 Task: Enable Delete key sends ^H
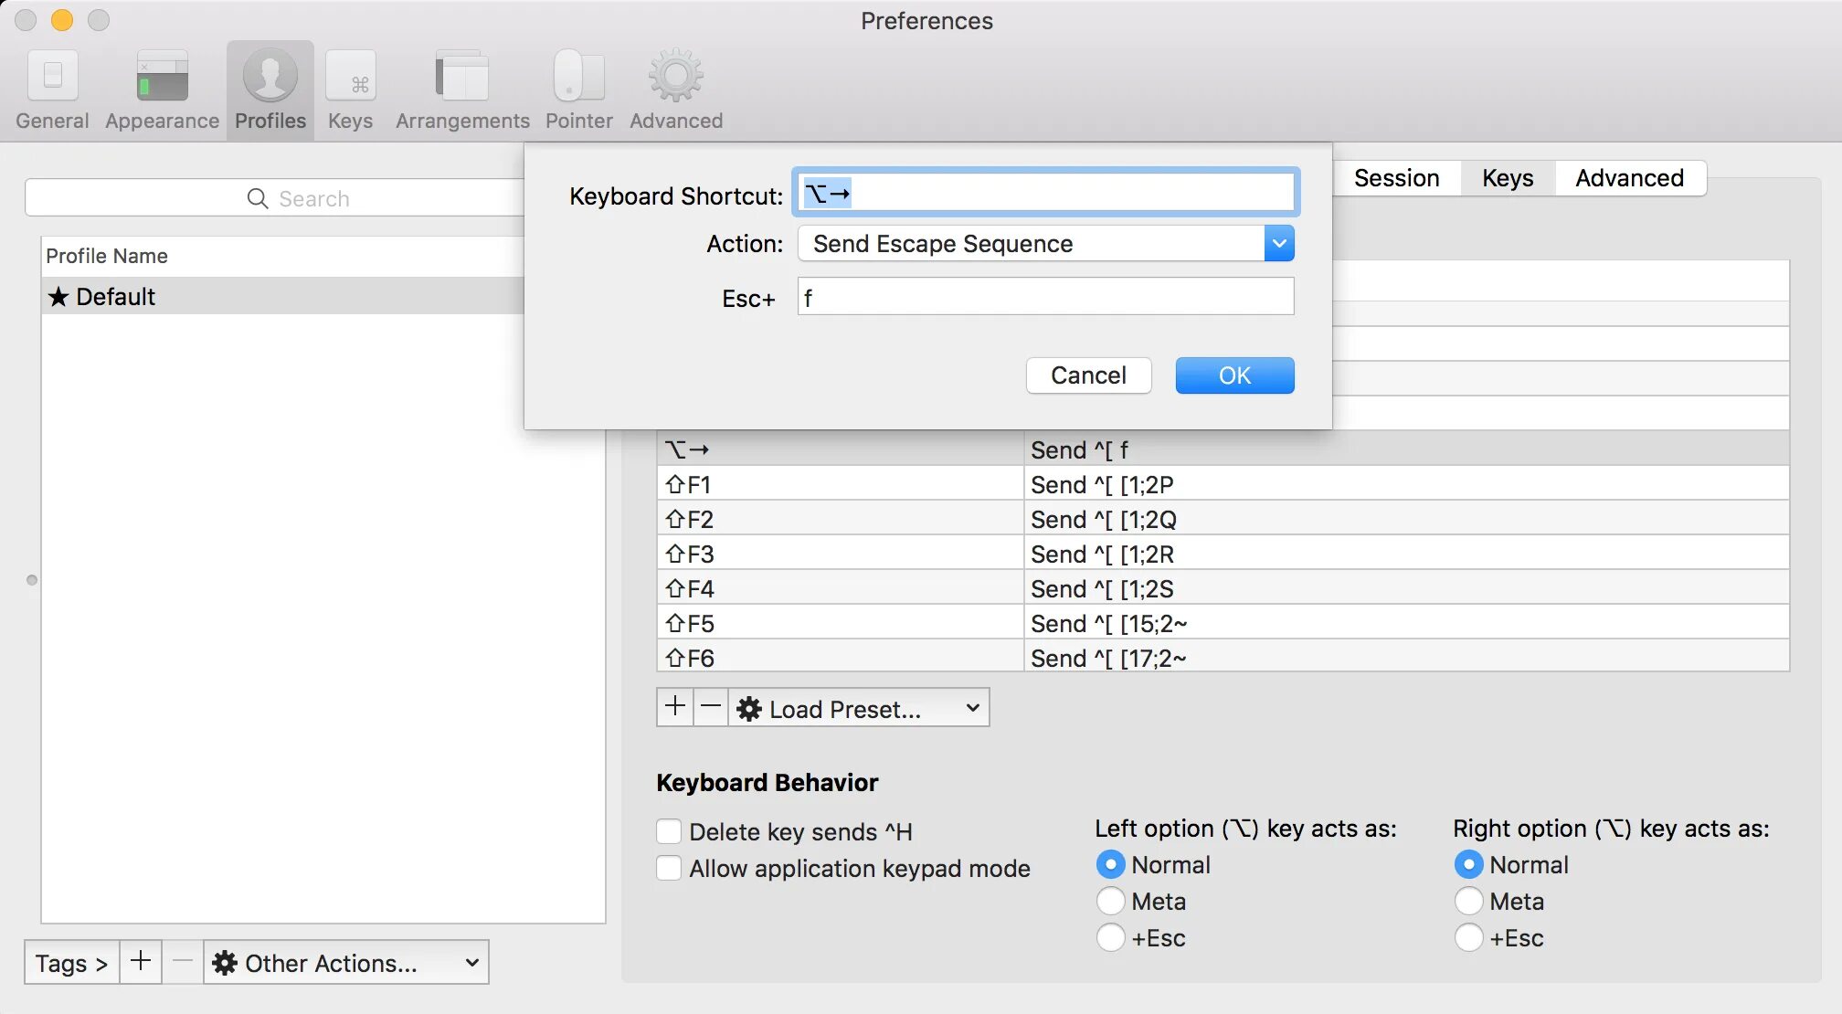669,831
